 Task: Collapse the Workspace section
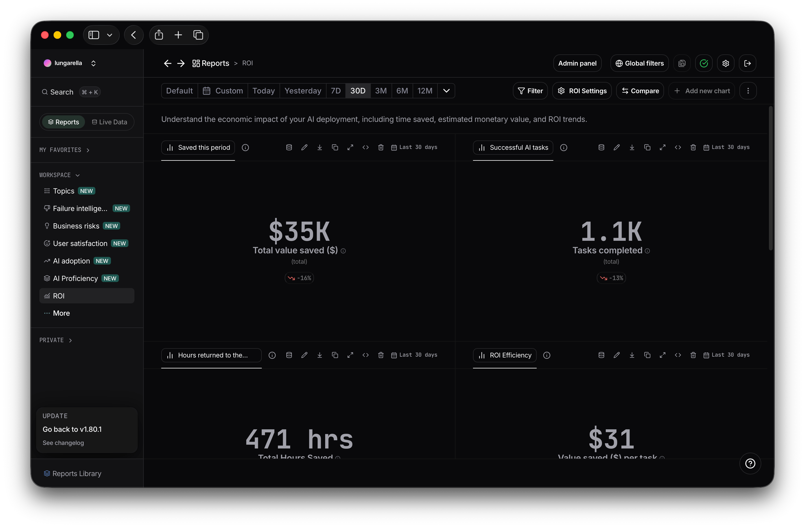(60, 175)
